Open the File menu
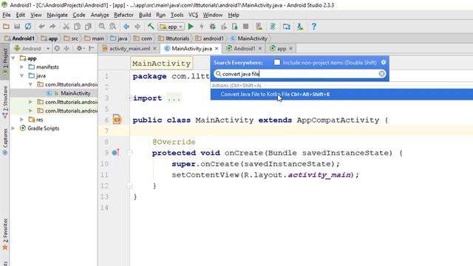 coord(7,15)
